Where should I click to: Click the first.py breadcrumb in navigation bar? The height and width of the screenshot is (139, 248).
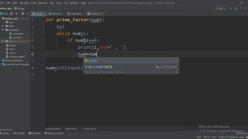point(19,8)
